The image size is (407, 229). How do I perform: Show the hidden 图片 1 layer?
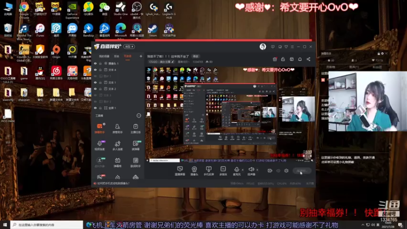pos(95,76)
